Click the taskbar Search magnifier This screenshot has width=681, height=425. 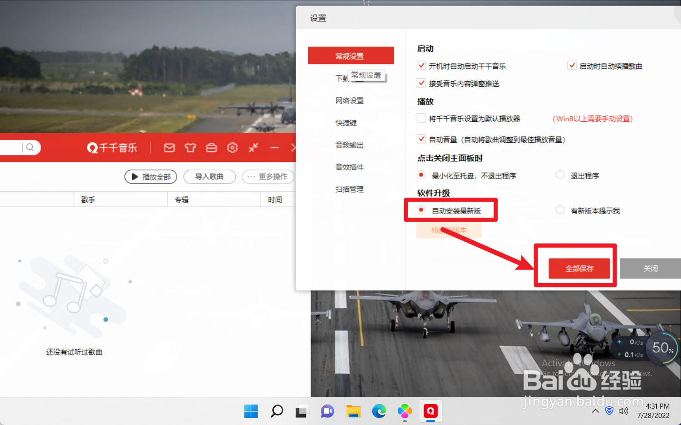coord(277,411)
